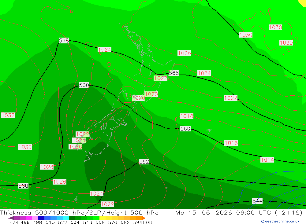This screenshot has width=306, height=224.
Task: Select the darkest green legend swatch
Action: (72, 218)
